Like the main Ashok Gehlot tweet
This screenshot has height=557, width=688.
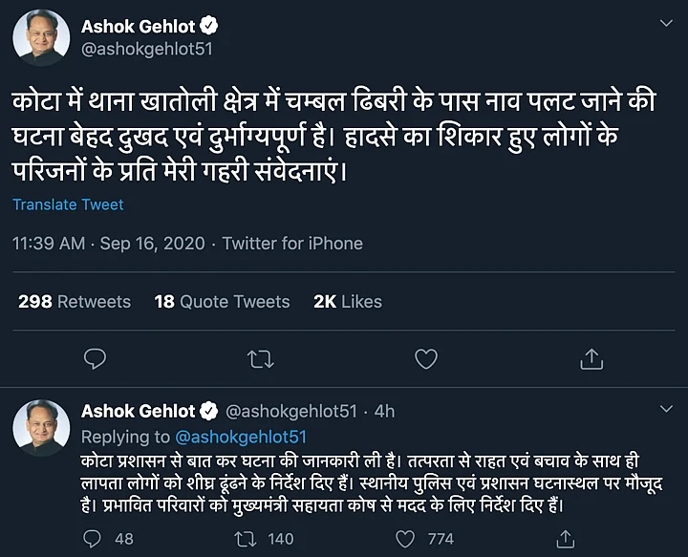425,358
